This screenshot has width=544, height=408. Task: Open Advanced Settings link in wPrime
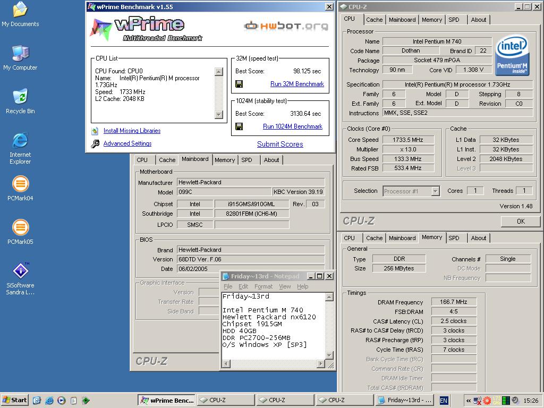click(x=127, y=143)
